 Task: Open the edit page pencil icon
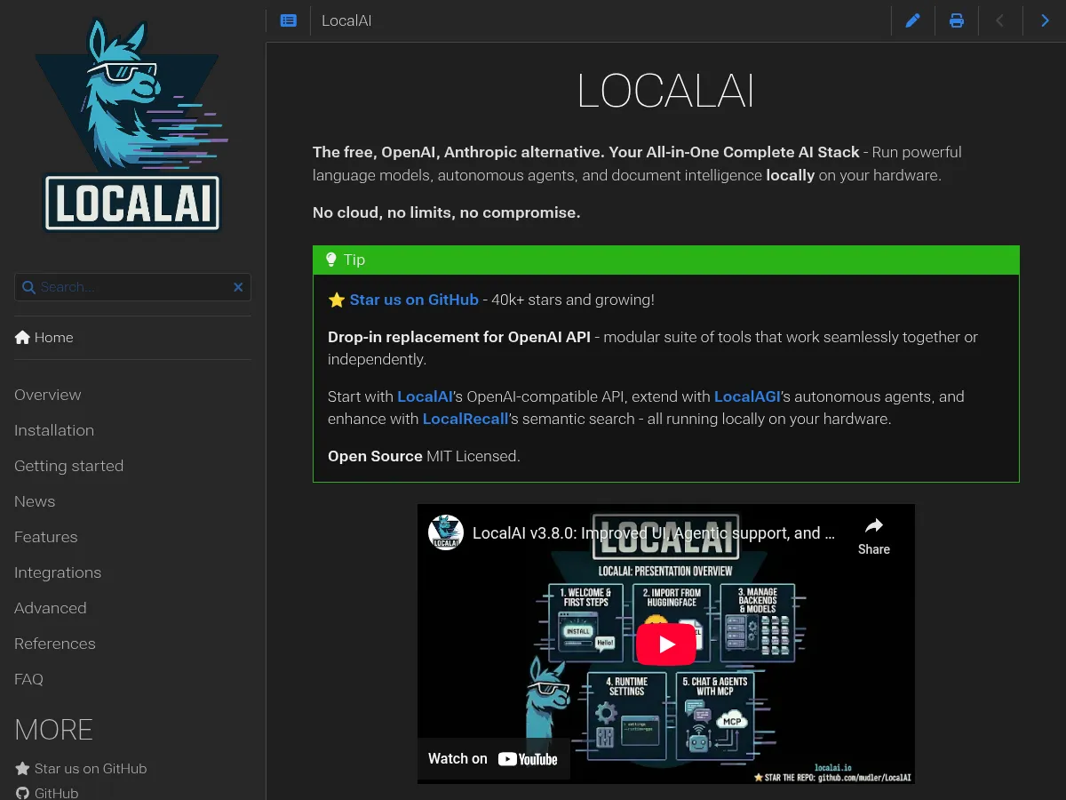coord(913,20)
